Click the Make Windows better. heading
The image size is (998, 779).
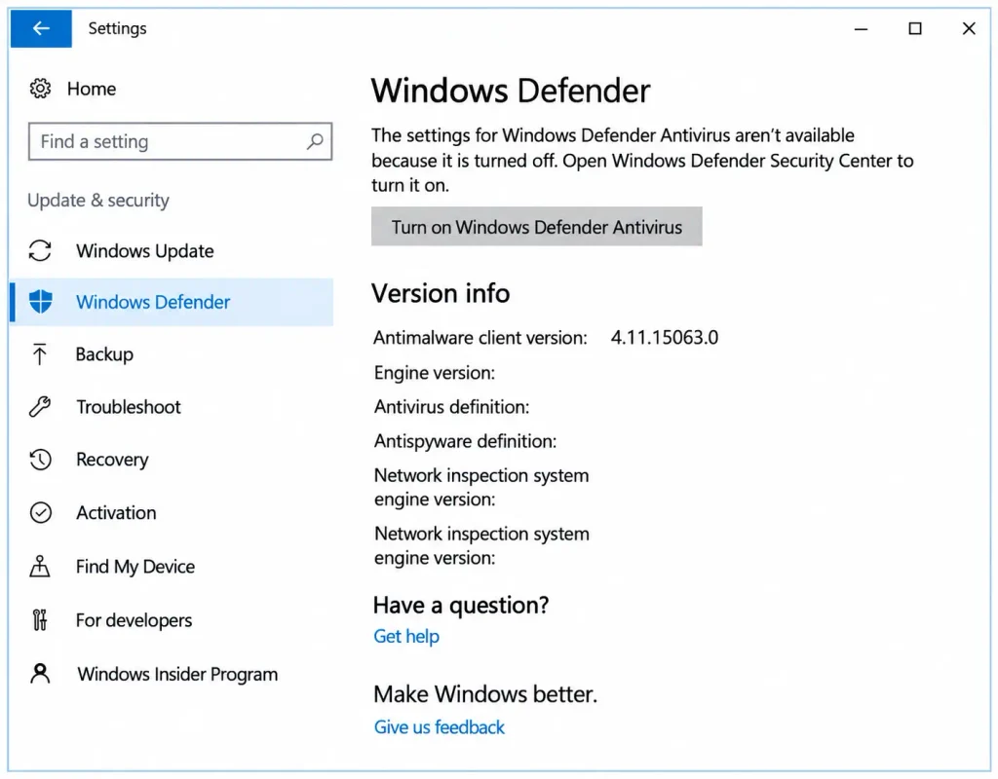coord(485,693)
